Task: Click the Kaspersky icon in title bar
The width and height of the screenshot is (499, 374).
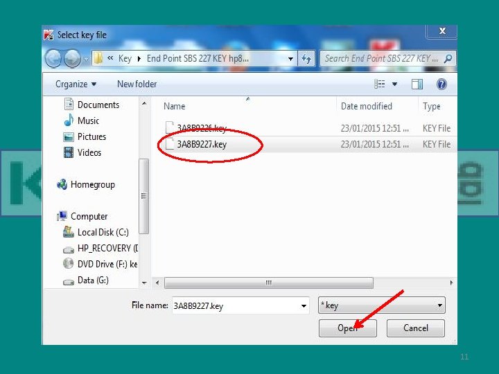Action: tap(49, 35)
